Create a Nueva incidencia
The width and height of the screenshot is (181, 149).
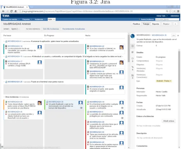(x=146, y=19)
